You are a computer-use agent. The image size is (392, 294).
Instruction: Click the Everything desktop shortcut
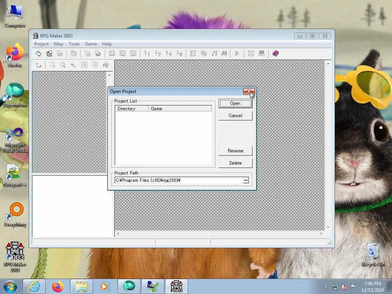pos(15,214)
